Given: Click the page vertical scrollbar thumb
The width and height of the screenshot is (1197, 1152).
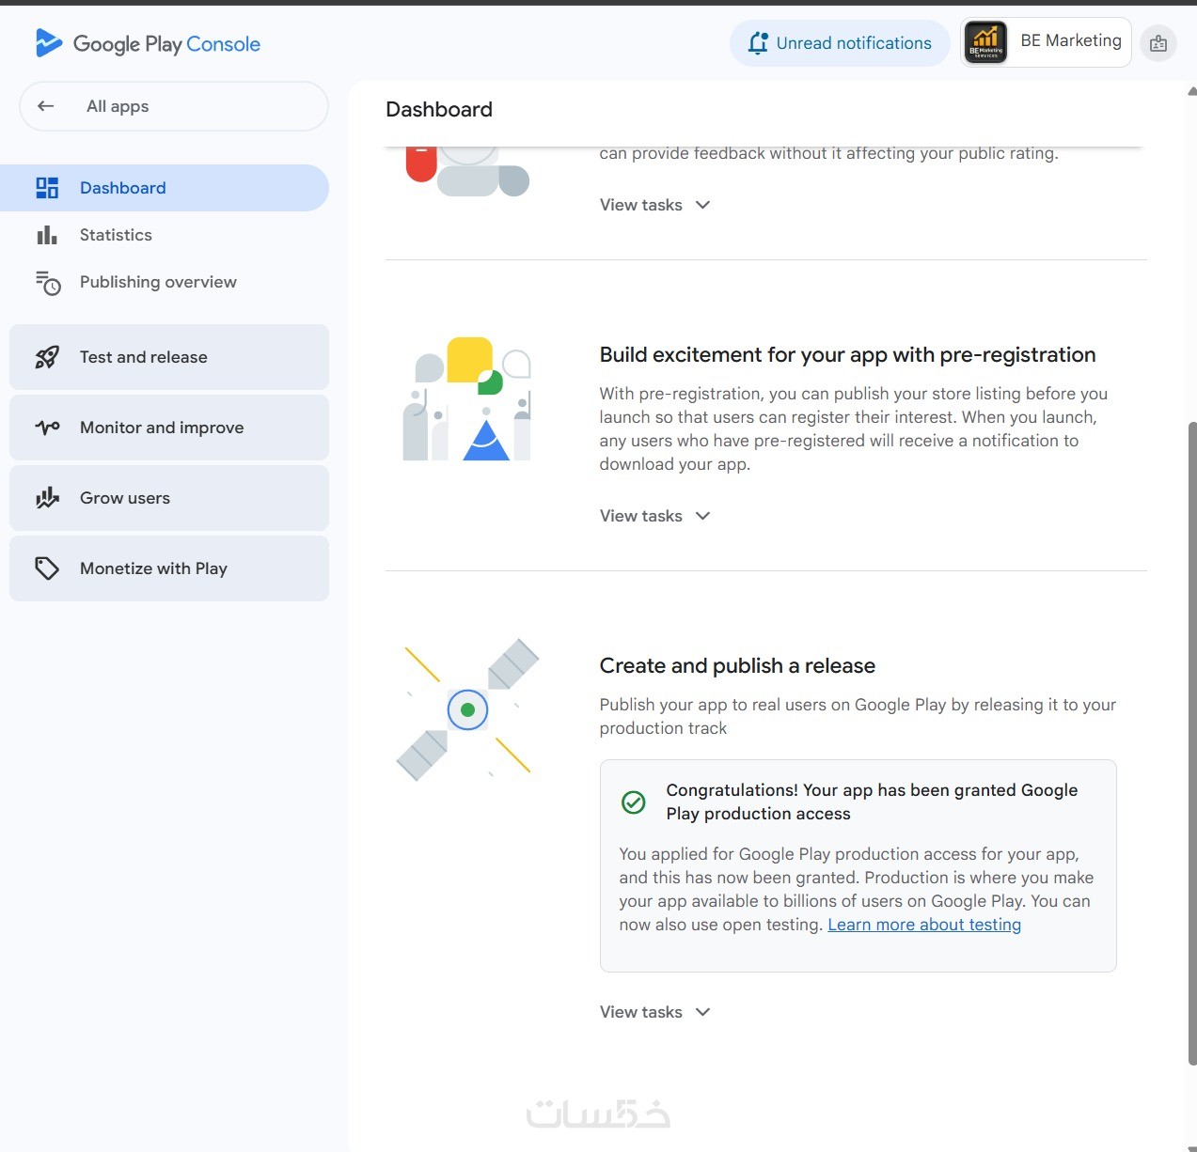Looking at the screenshot, I should click(1192, 742).
